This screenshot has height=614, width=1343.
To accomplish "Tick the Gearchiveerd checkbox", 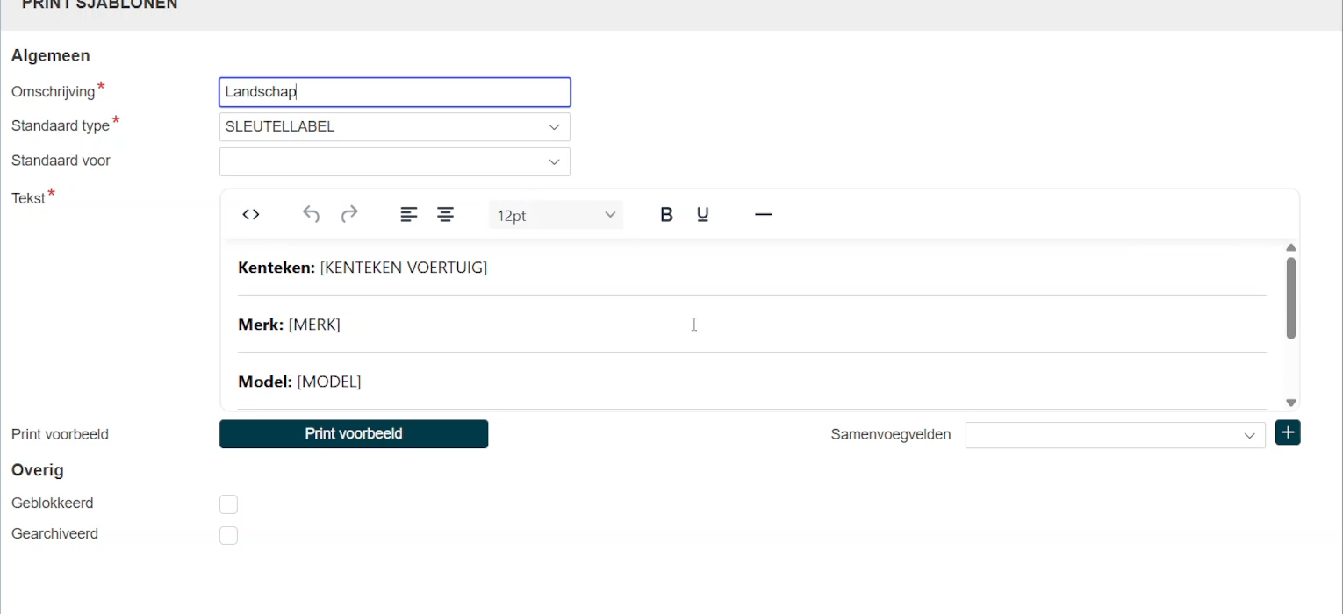I will (228, 535).
